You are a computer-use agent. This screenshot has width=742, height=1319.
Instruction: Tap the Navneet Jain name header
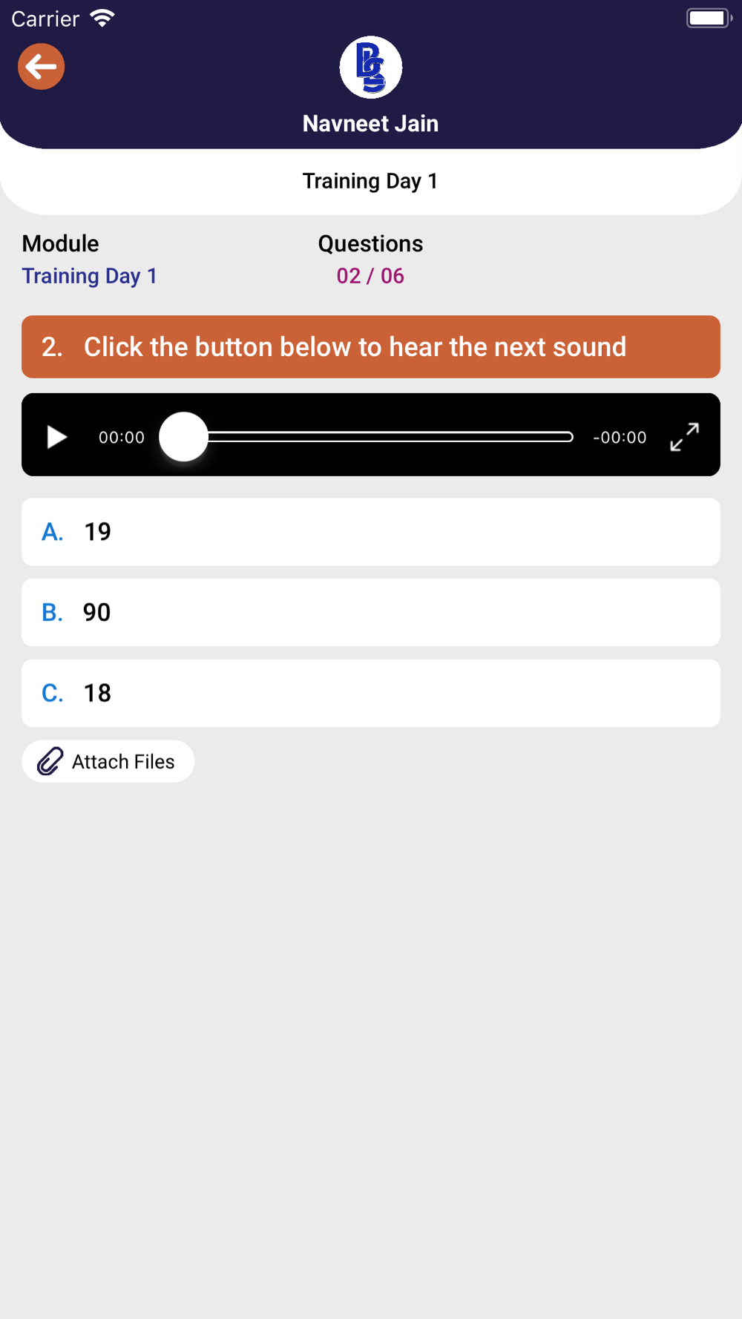click(x=370, y=123)
